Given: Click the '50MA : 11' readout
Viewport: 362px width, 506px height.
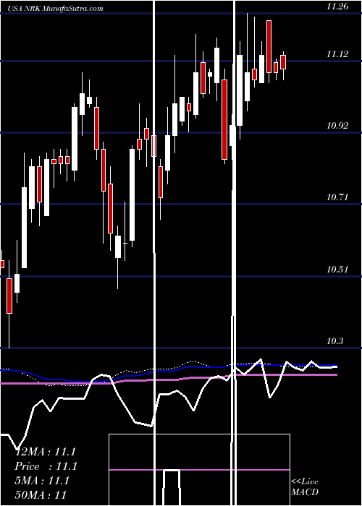Looking at the screenshot, I should coord(41,495).
